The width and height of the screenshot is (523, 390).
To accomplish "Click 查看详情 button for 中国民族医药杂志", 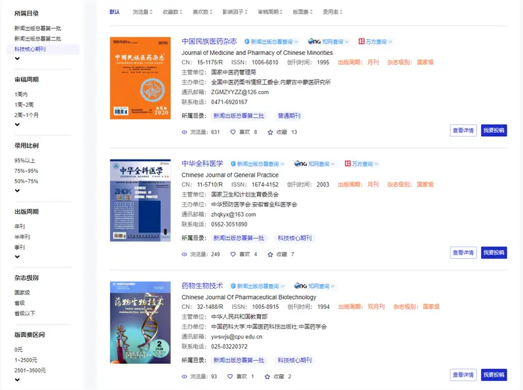I will (463, 130).
